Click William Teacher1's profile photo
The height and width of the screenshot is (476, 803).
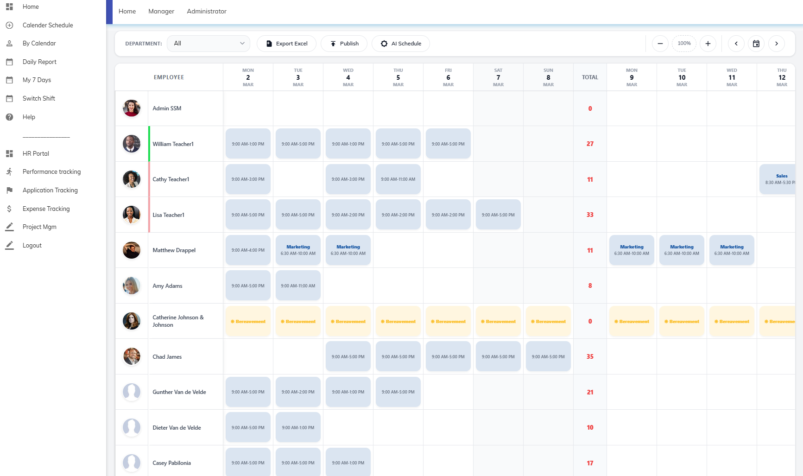pos(132,144)
